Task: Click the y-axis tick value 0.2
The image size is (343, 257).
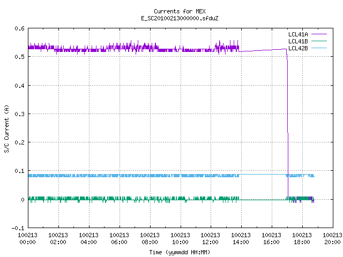Action: click(19, 142)
